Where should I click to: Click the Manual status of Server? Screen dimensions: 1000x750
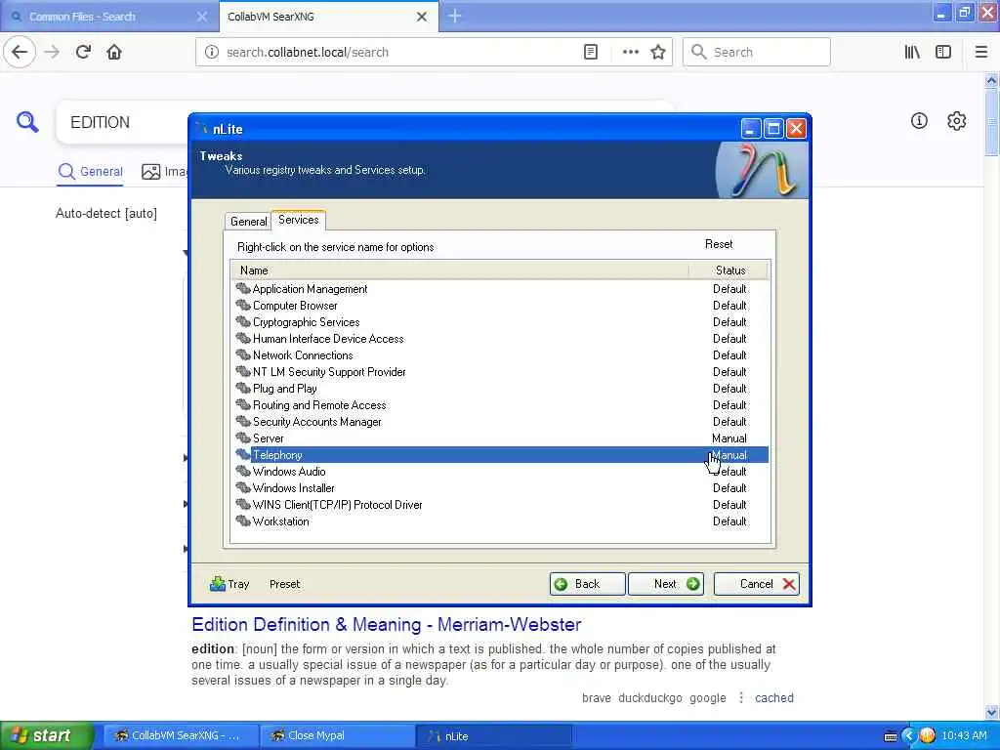(x=729, y=438)
